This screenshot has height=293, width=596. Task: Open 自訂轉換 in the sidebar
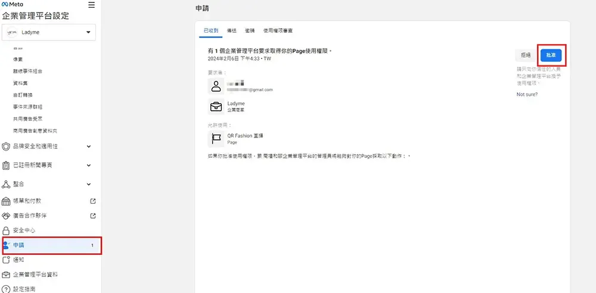pyautogui.click(x=23, y=95)
